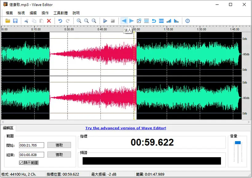Undo the last action using the undo arrow
The height and width of the screenshot is (178, 252).
60,21
